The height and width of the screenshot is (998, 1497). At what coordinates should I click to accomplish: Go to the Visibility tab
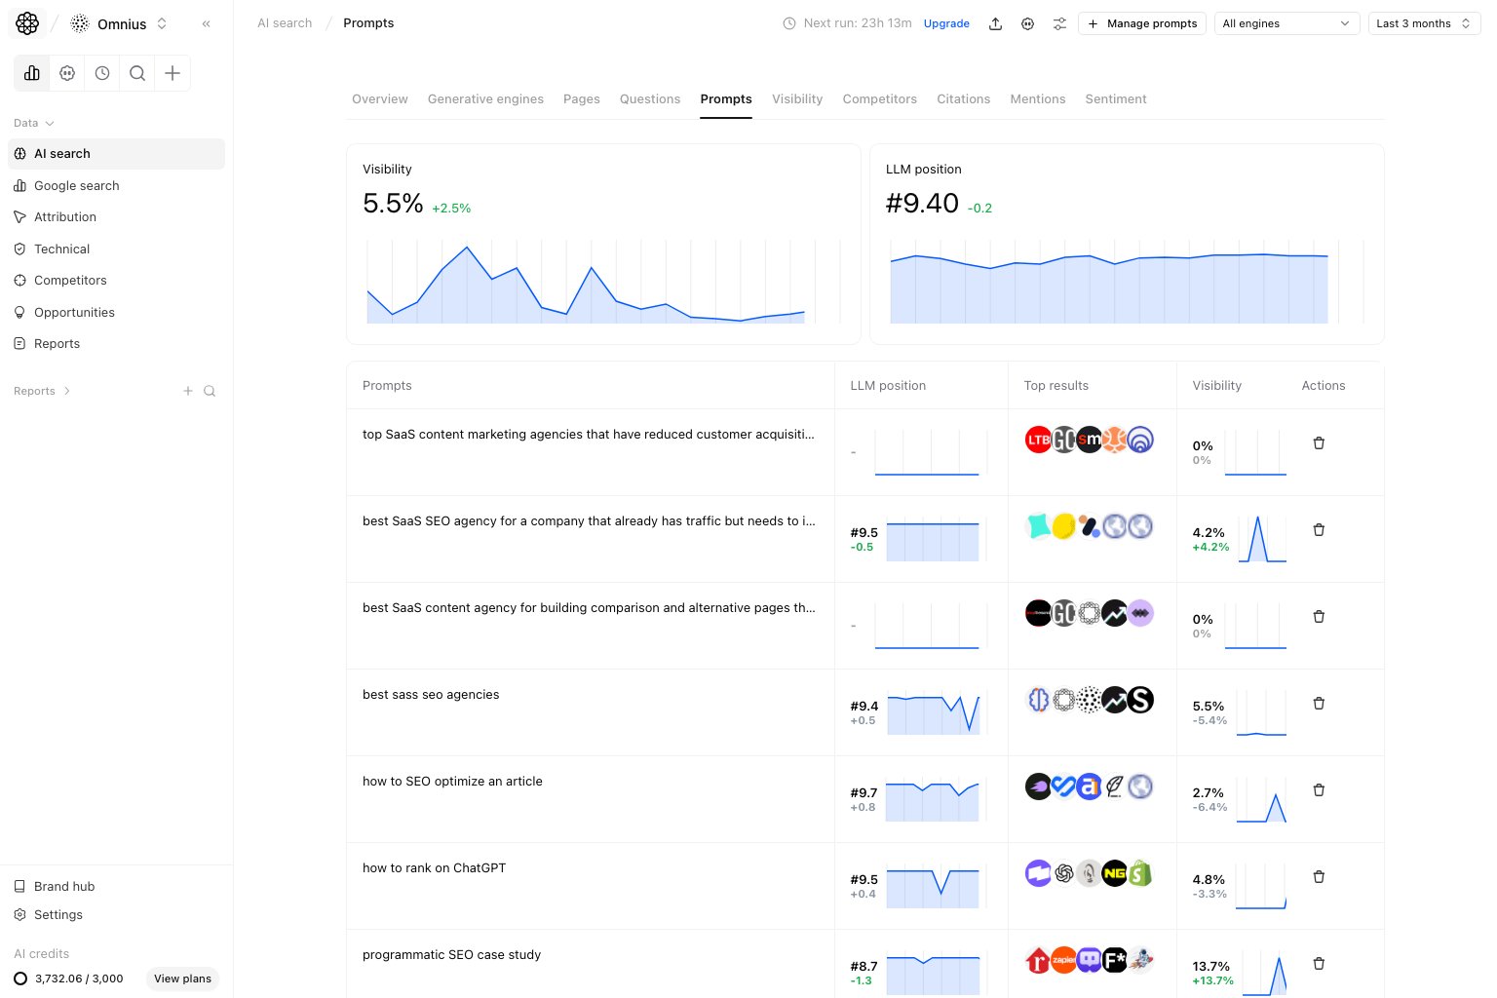point(797,99)
